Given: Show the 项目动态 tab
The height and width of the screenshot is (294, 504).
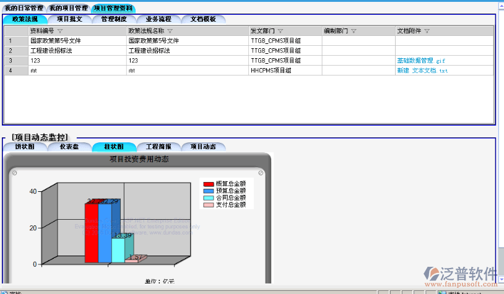Looking at the screenshot, I should click(203, 147).
